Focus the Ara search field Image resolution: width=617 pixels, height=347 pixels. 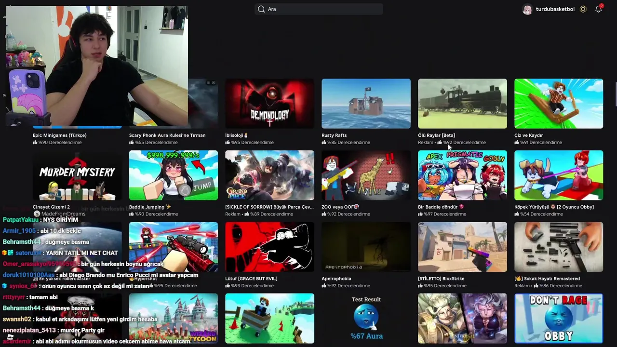(319, 9)
